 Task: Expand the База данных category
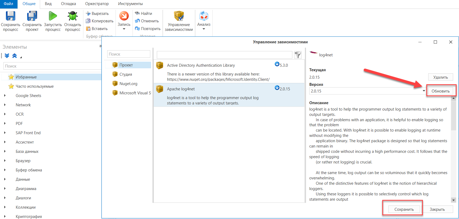[5, 151]
